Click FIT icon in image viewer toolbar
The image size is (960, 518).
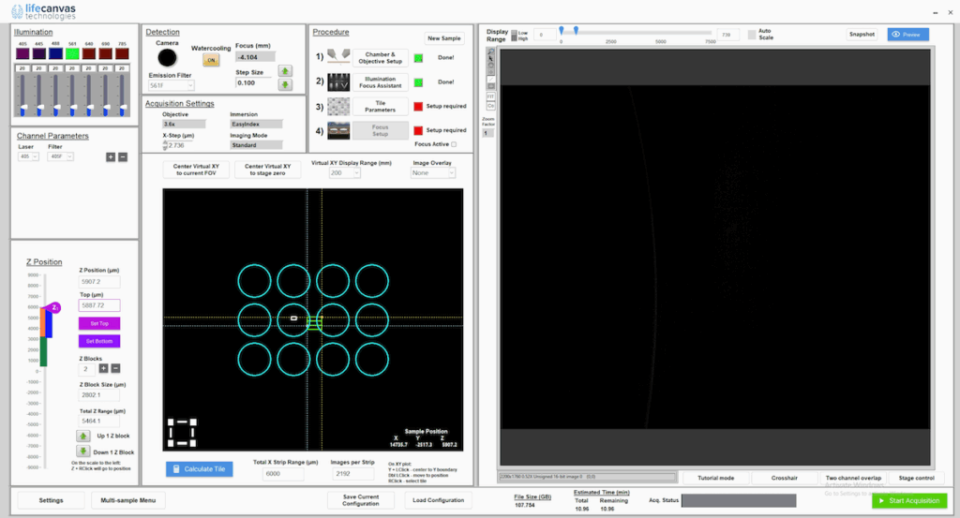click(x=489, y=96)
